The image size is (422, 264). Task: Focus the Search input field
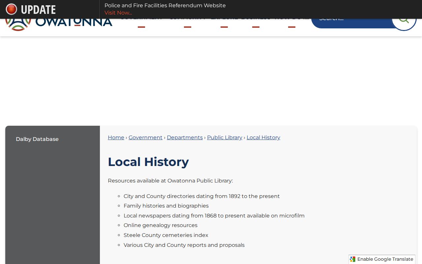[x=351, y=23]
